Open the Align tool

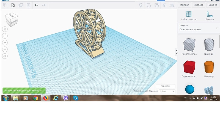coord(164,5)
